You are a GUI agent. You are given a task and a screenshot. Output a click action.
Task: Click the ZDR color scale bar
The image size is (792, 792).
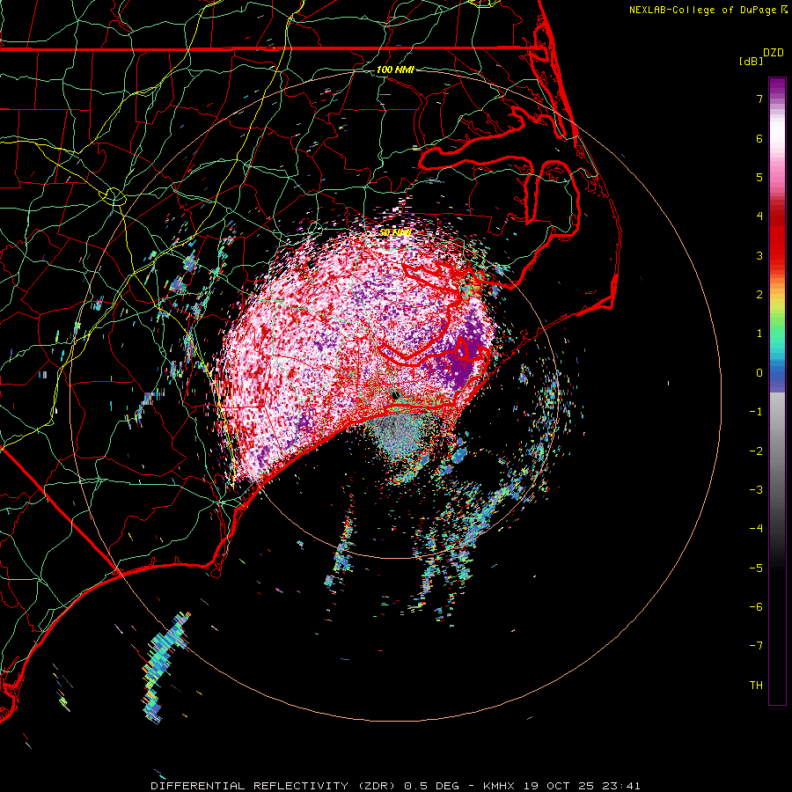[x=777, y=391]
